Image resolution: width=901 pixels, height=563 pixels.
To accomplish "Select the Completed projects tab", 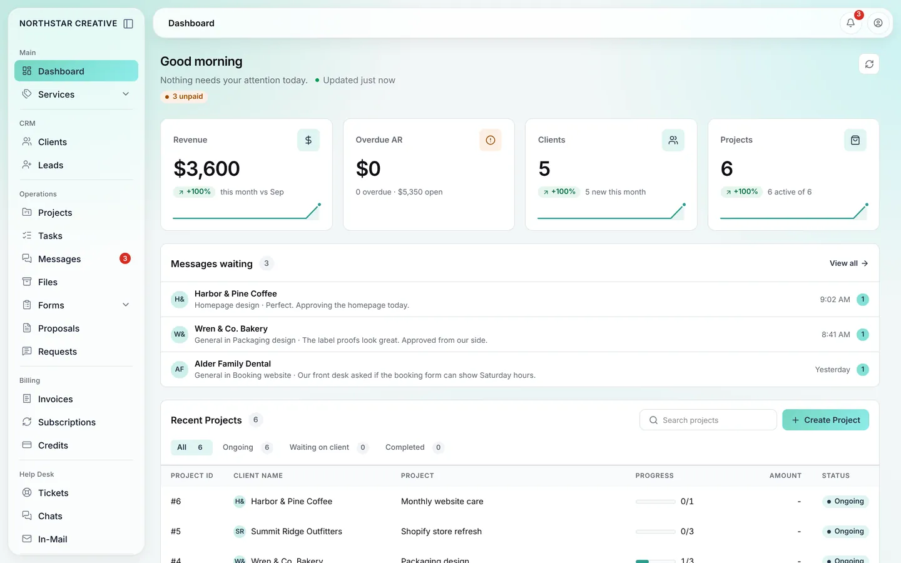I will click(x=414, y=447).
